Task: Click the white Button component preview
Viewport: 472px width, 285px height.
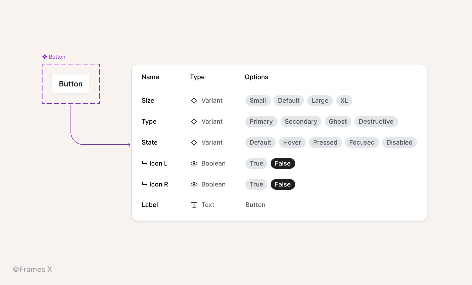Action: [x=71, y=84]
